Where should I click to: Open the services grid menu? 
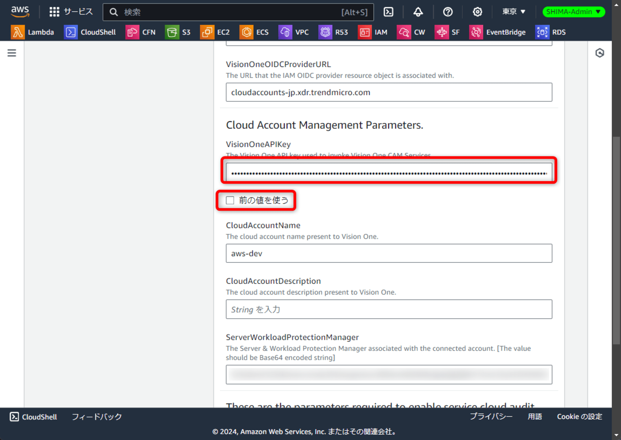54,12
